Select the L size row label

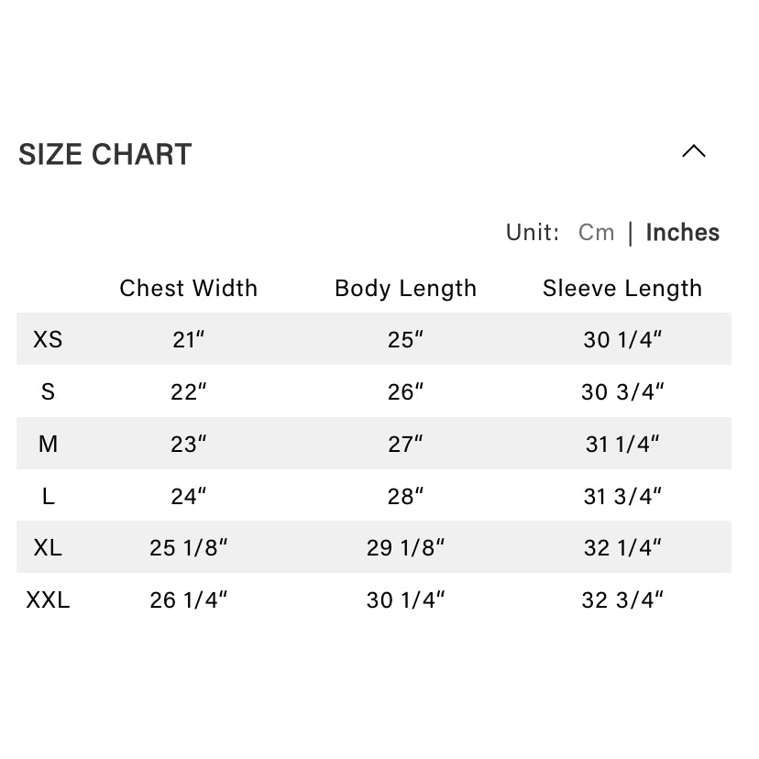[x=48, y=496]
